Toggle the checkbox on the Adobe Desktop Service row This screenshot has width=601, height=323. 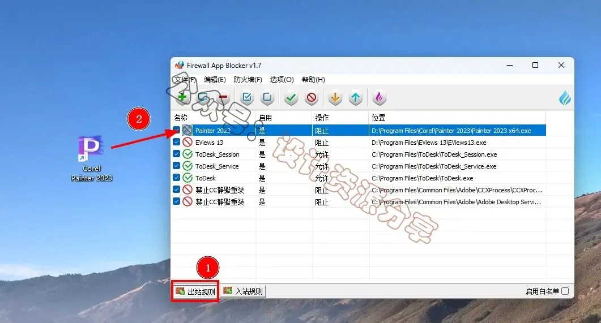point(176,201)
